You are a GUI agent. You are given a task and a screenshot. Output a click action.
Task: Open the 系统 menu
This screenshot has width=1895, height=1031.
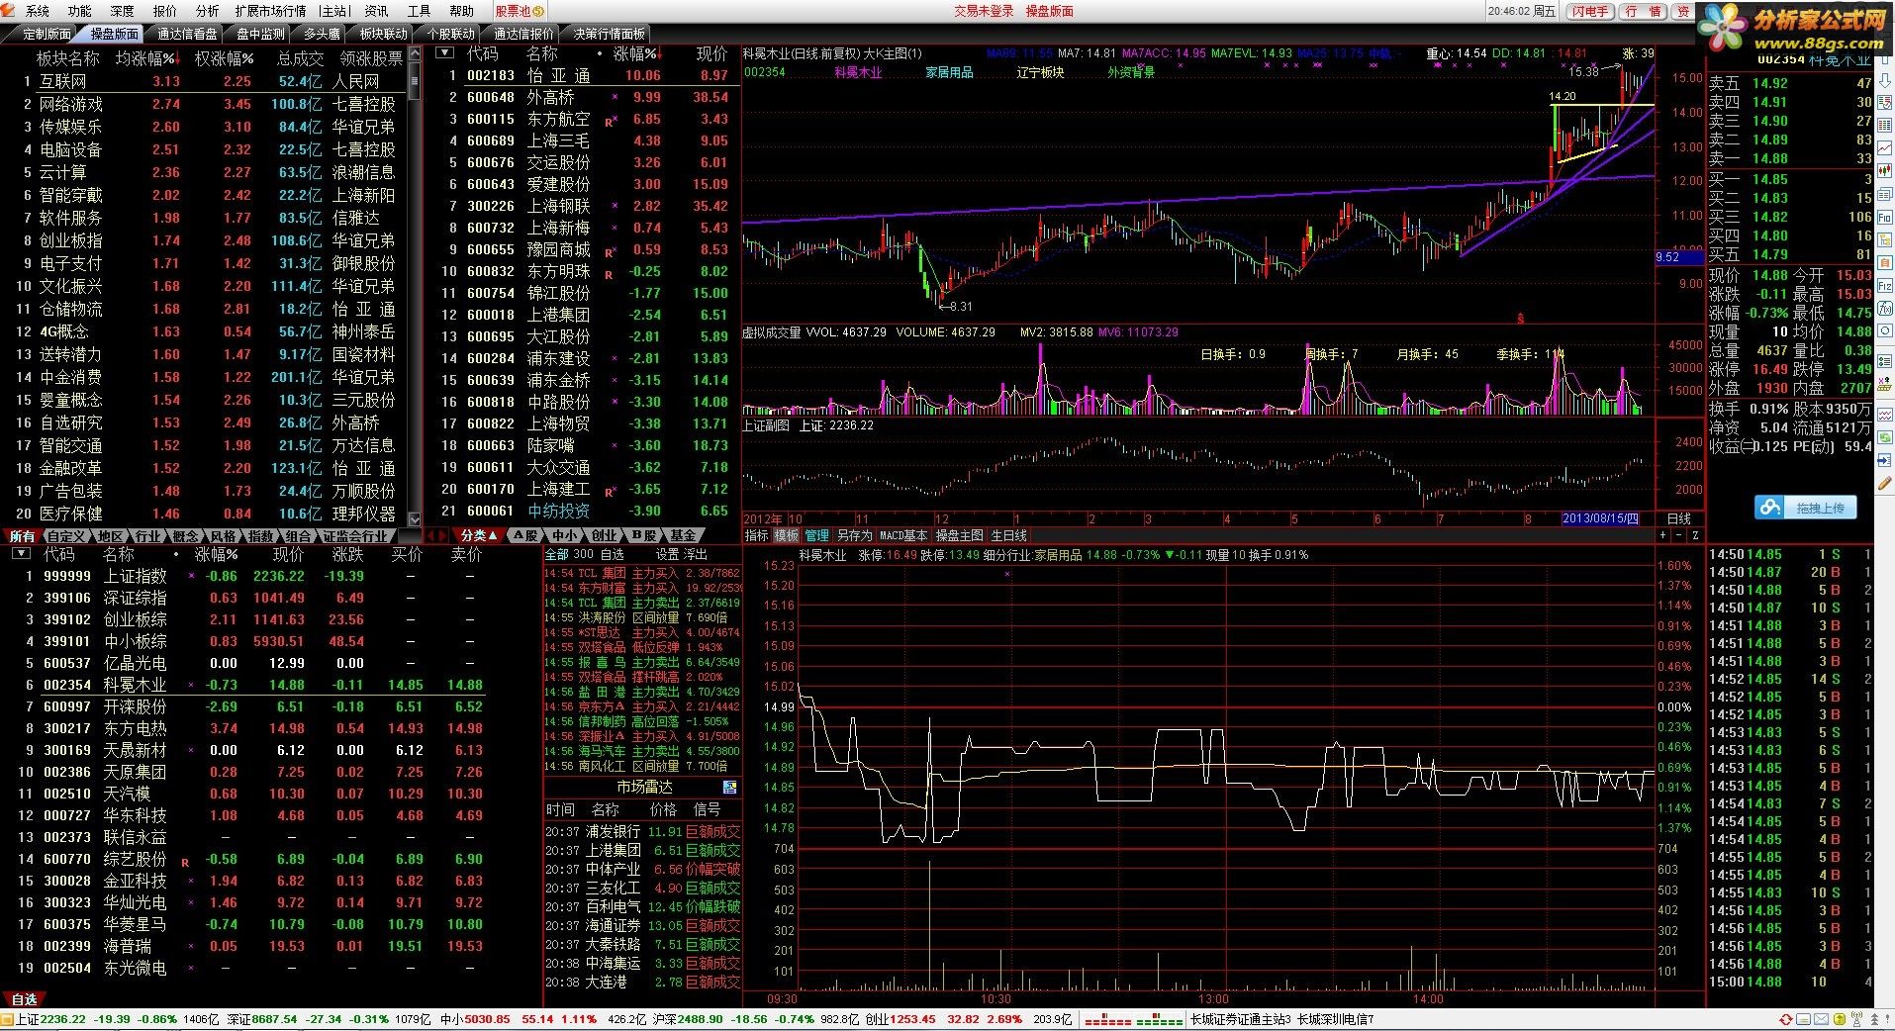[x=38, y=11]
